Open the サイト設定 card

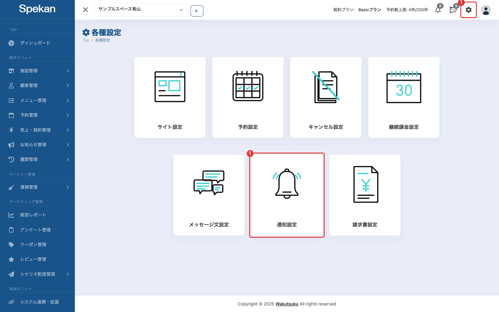[170, 97]
